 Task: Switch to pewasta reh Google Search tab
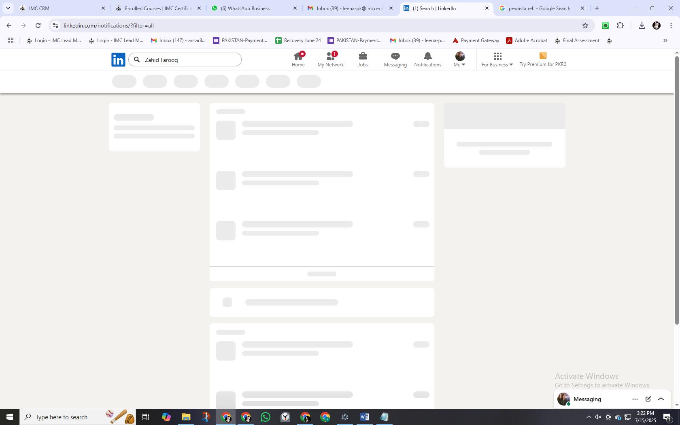(x=542, y=8)
